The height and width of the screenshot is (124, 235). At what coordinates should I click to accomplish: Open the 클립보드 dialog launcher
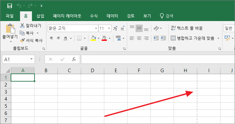[x=44, y=49]
